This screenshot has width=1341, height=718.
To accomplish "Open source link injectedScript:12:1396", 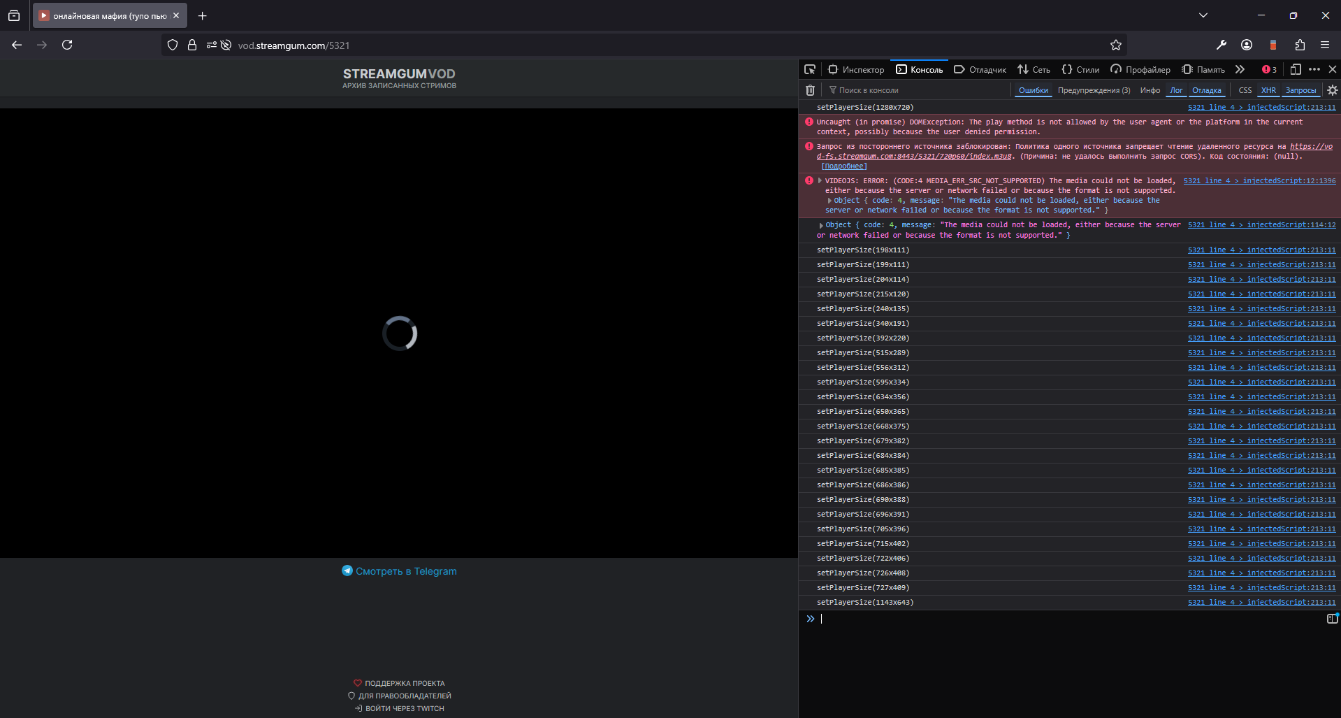I will coord(1259,181).
